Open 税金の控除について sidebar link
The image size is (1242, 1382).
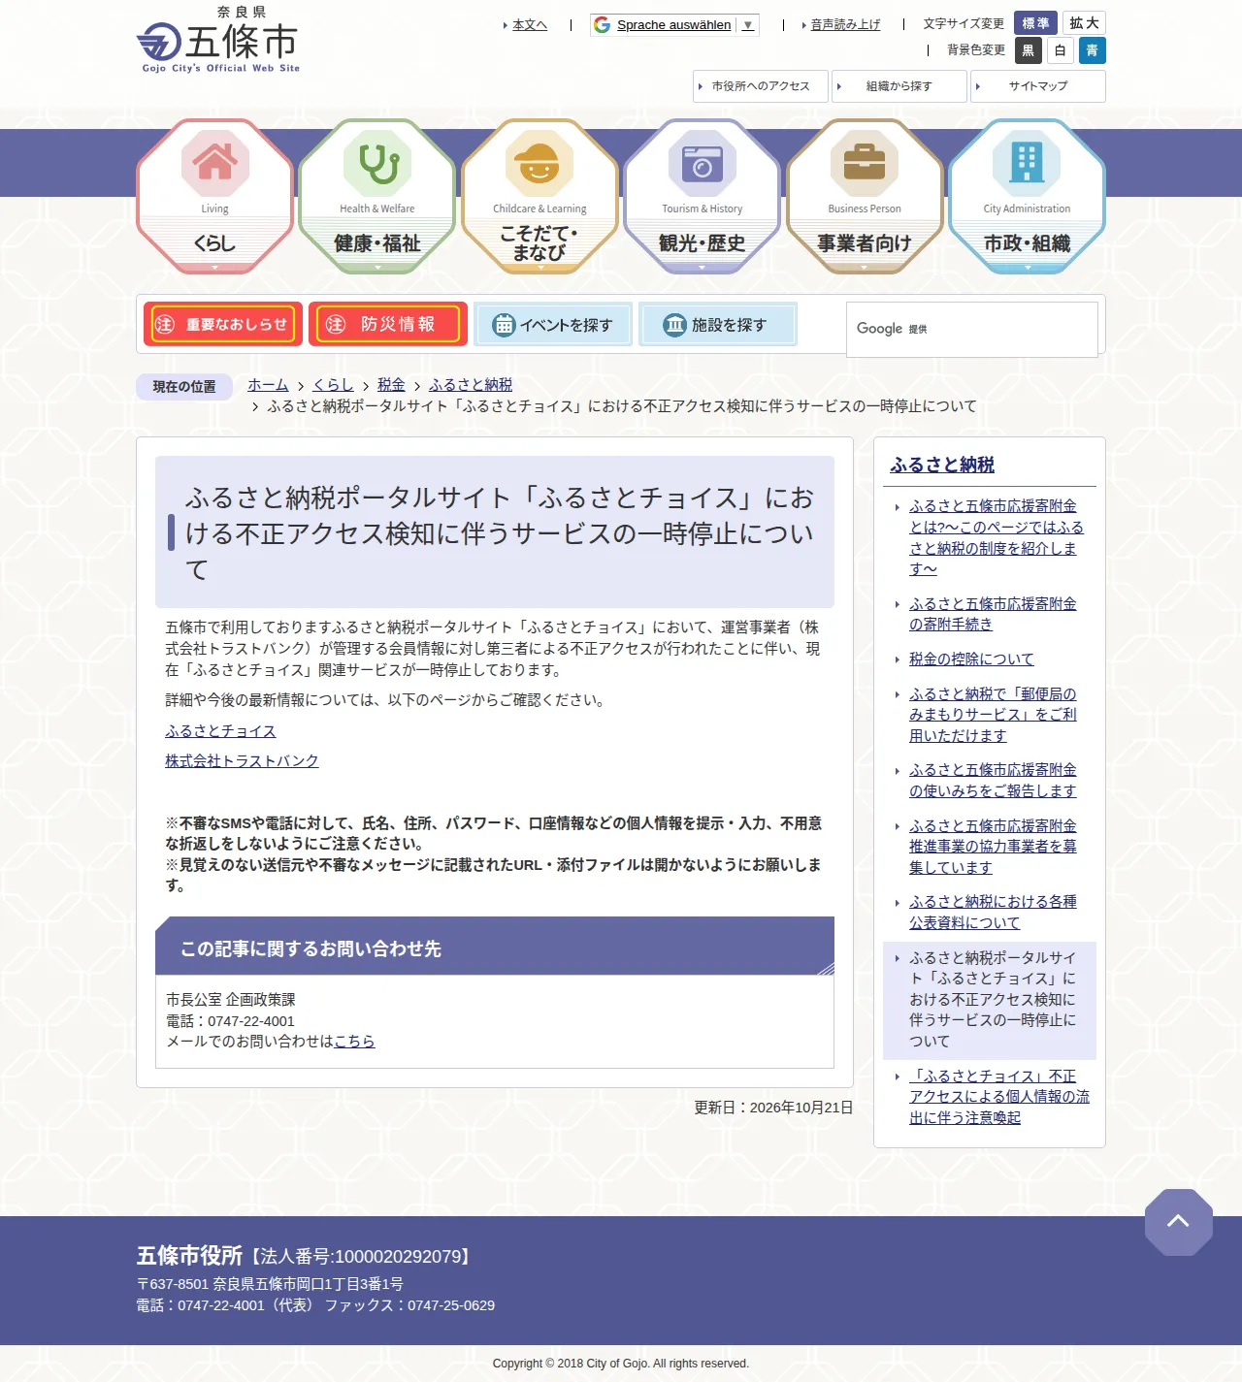(971, 659)
